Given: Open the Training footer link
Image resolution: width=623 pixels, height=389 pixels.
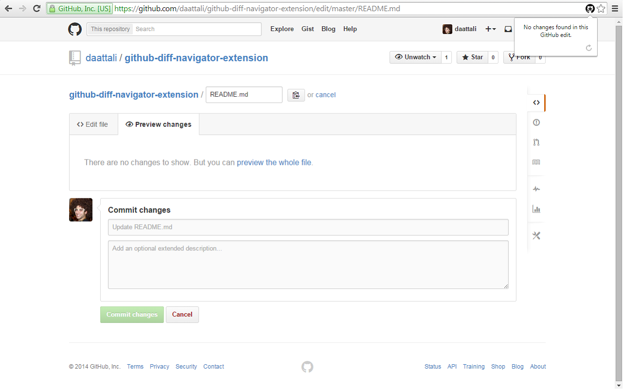Looking at the screenshot, I should (x=474, y=367).
